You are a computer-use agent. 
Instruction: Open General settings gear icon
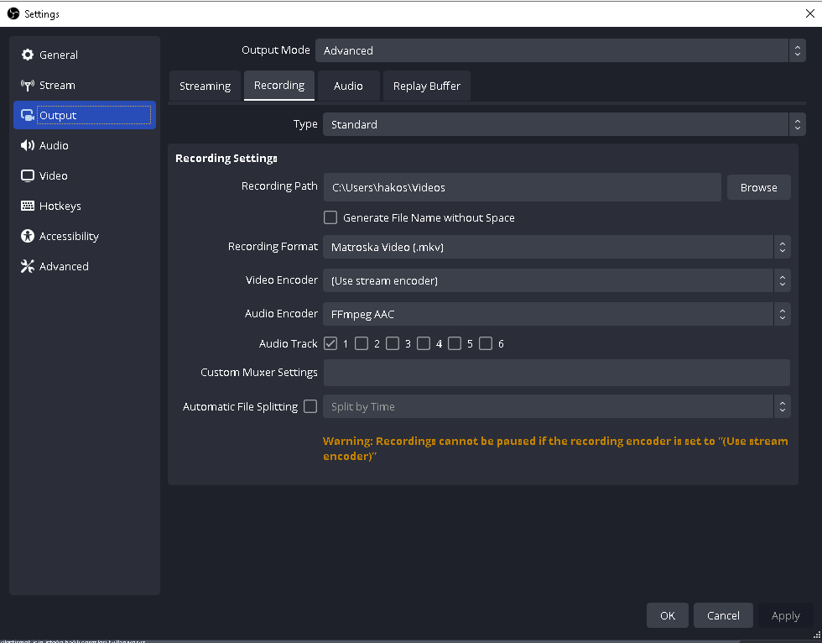[x=28, y=55]
